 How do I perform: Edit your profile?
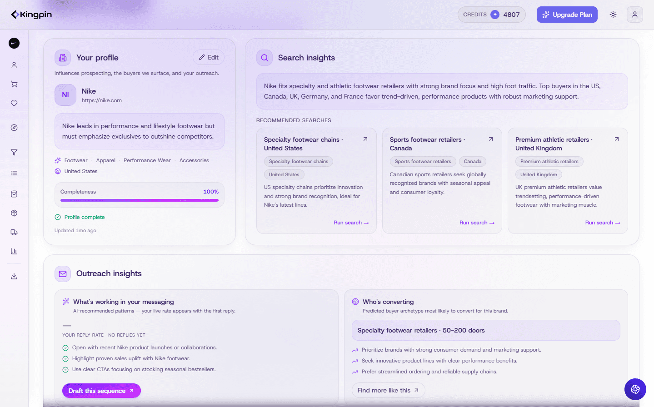point(209,57)
